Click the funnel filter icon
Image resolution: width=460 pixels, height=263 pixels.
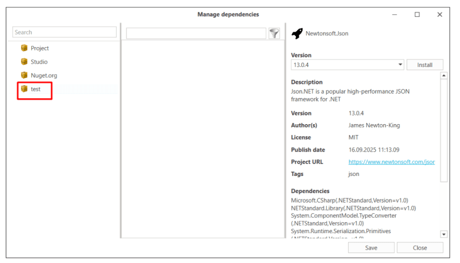point(274,33)
